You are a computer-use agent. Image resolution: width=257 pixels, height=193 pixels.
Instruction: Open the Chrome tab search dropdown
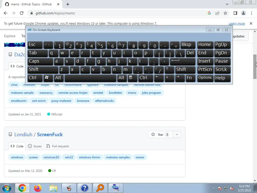227,4
